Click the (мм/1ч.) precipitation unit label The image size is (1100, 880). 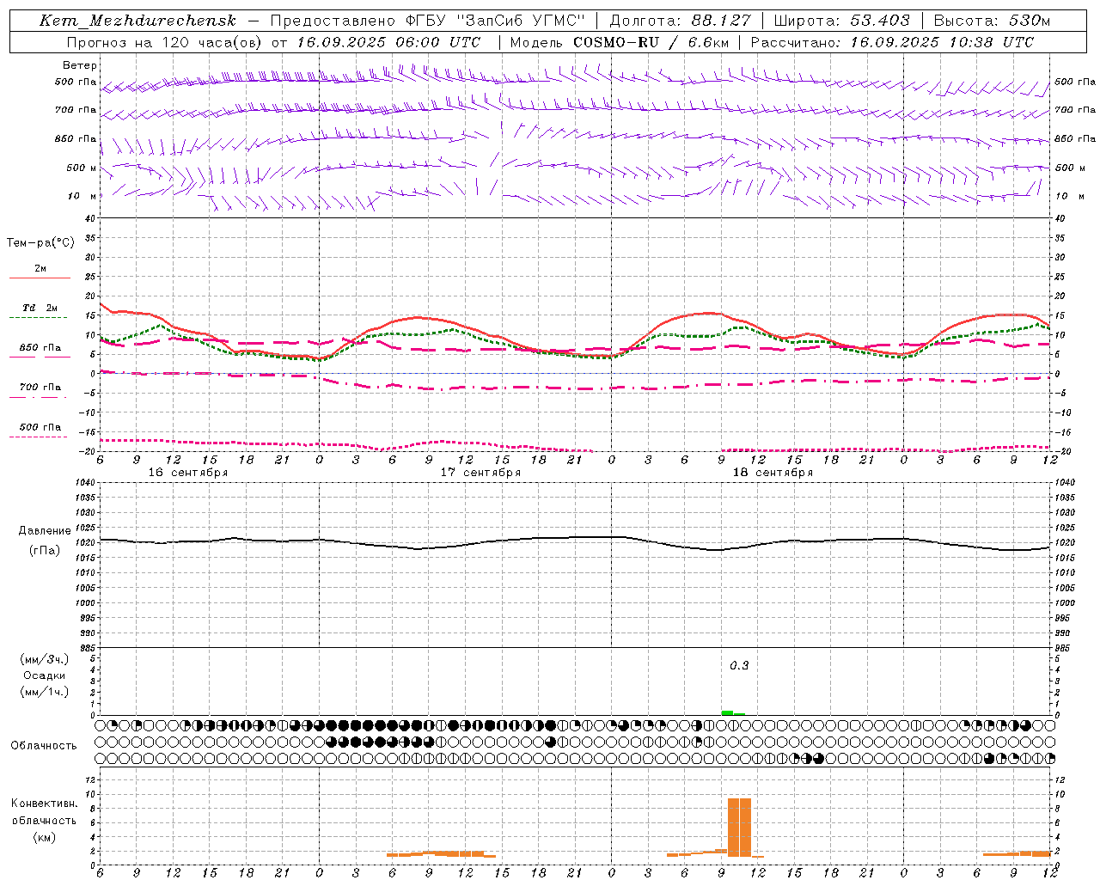click(45, 692)
